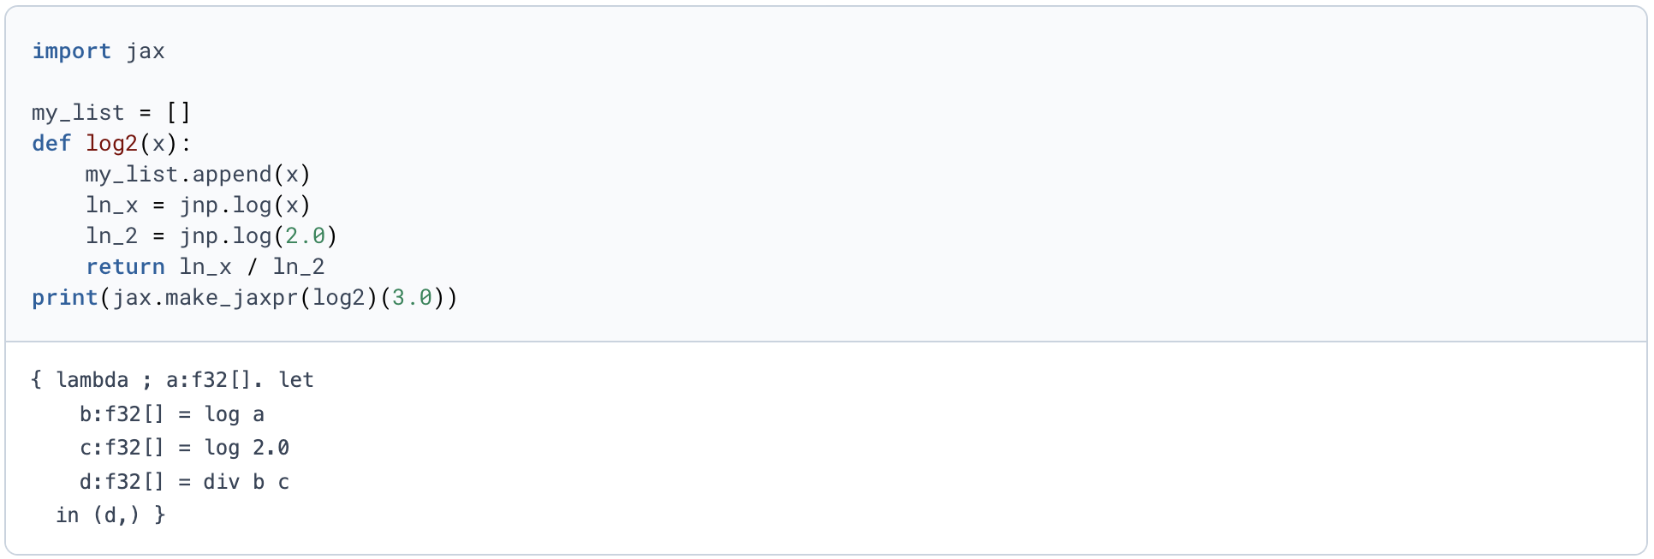Click the 'ln_2' variable assignment
Viewport: 1654px width, 559px height.
(x=111, y=236)
